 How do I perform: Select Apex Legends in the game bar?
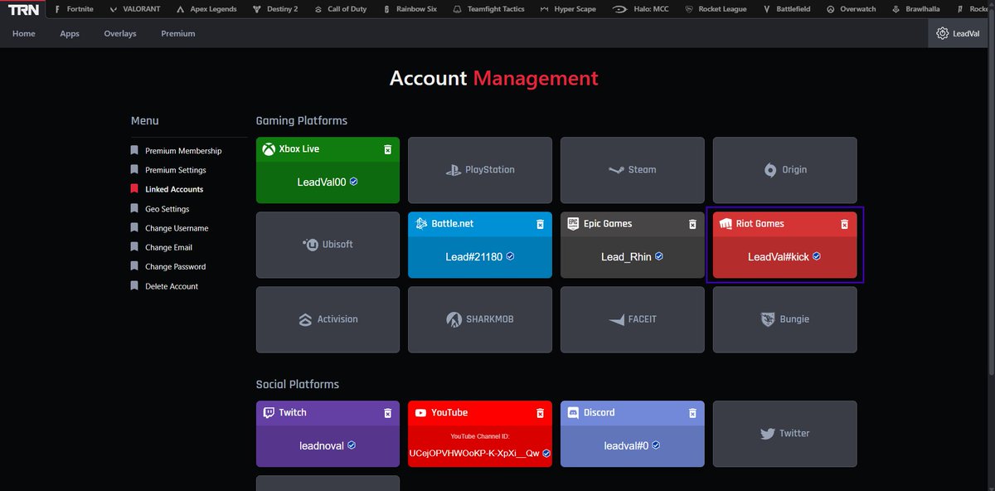point(206,9)
